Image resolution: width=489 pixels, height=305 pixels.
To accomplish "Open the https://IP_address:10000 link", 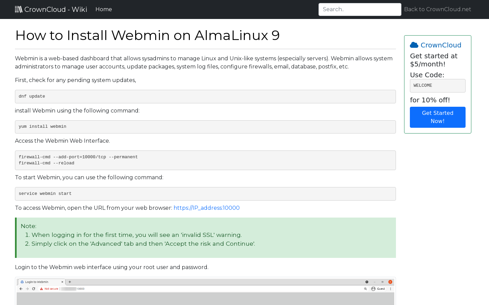I will [x=206, y=208].
